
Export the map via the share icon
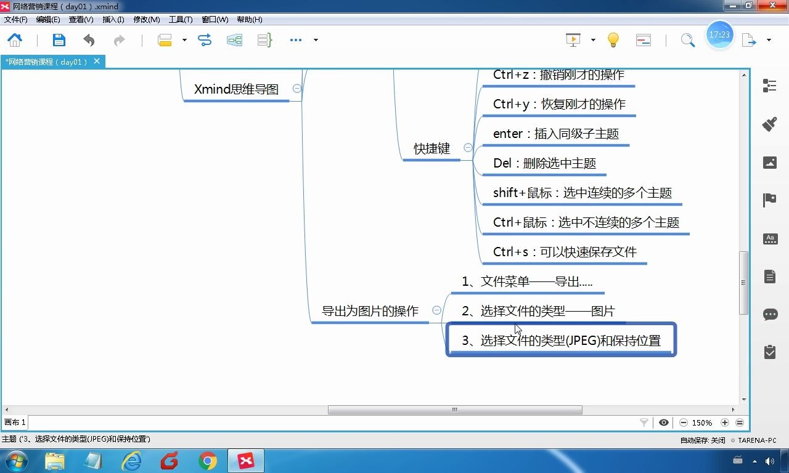[749, 40]
